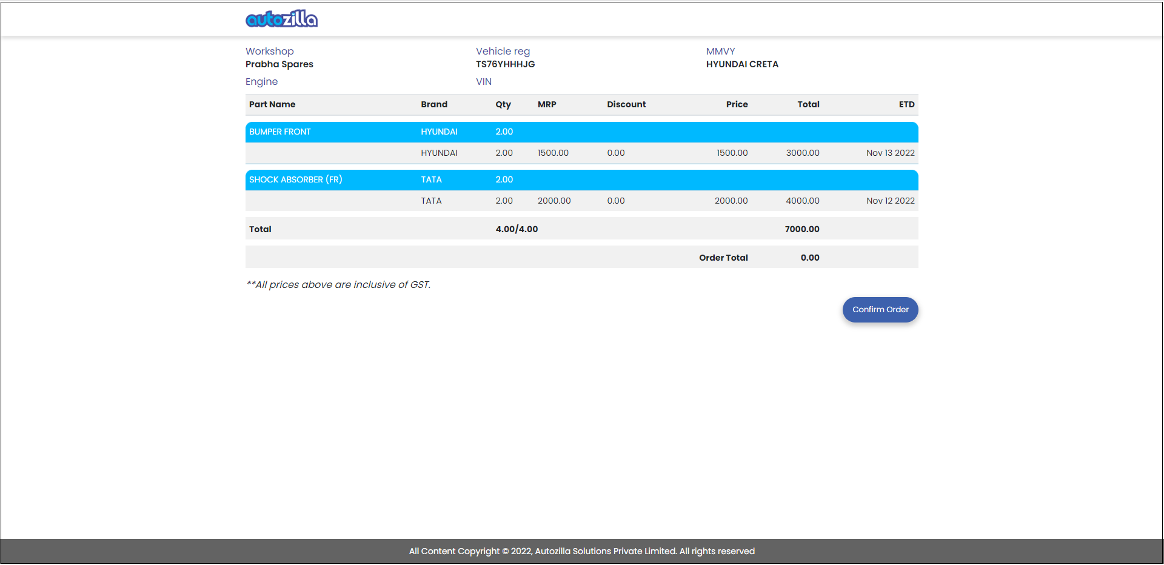Click price 1500.00 in Hyundai row
This screenshot has width=1164, height=565.
tap(732, 153)
